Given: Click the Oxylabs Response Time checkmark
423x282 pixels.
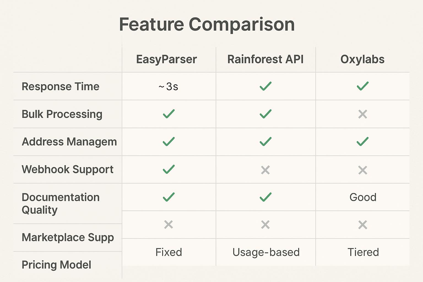Looking at the screenshot, I should [362, 86].
